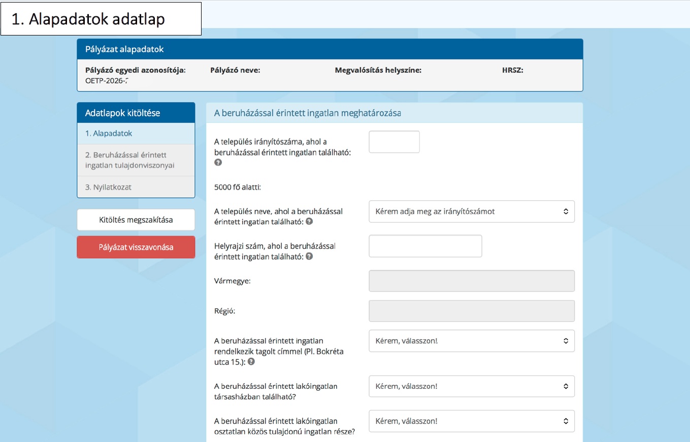This screenshot has height=442, width=690.
Task: Open the 3. Nyilatkozat step
Action: (136, 187)
